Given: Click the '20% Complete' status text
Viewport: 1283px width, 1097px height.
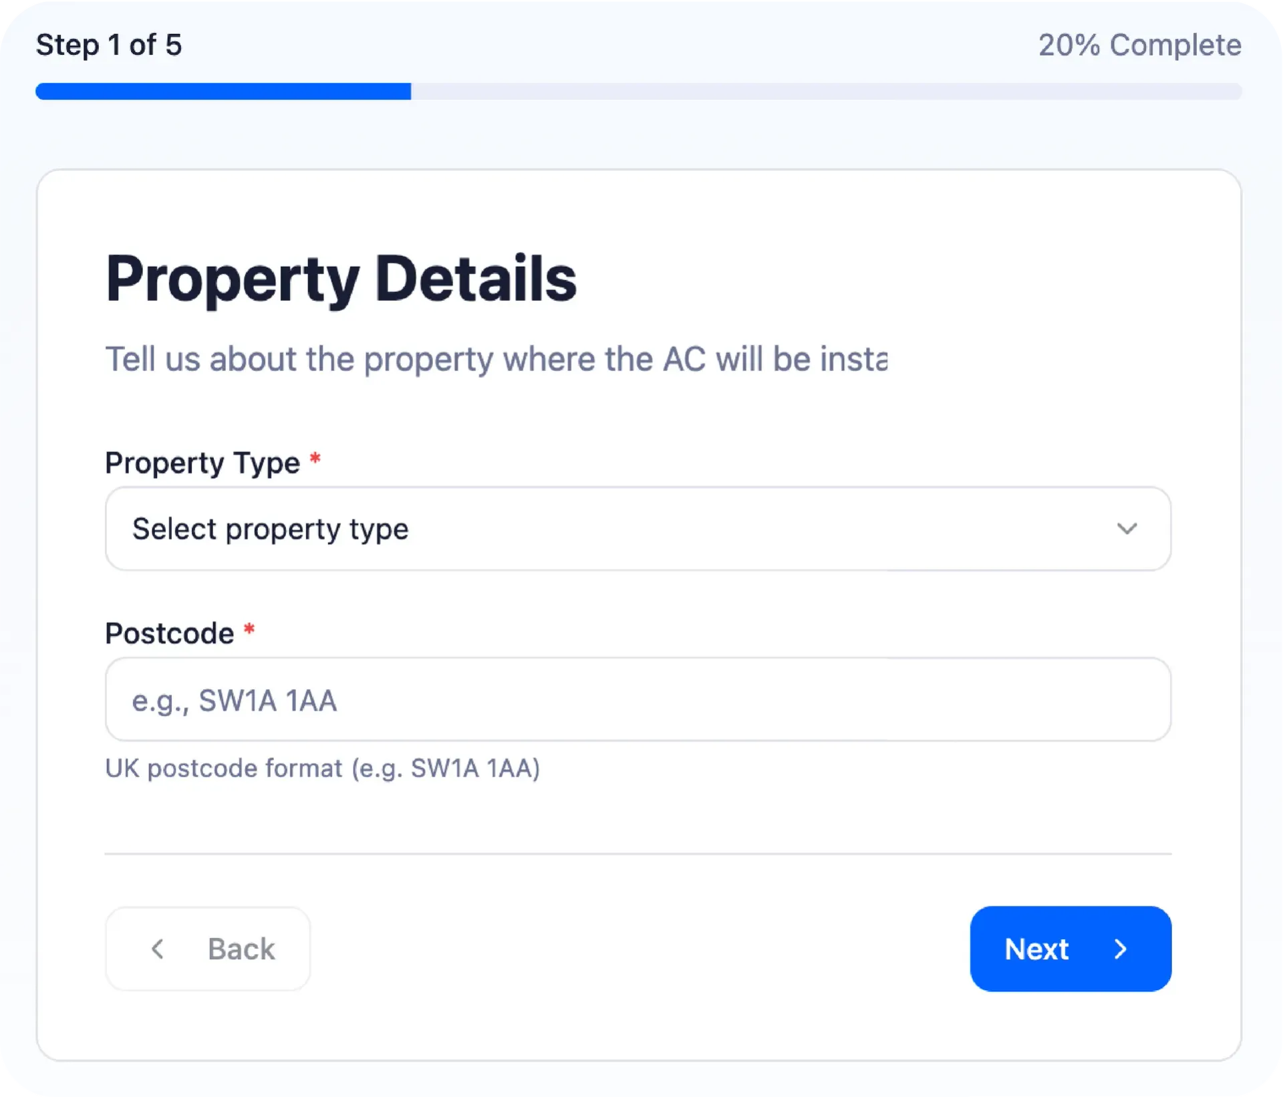Looking at the screenshot, I should pos(1139,45).
